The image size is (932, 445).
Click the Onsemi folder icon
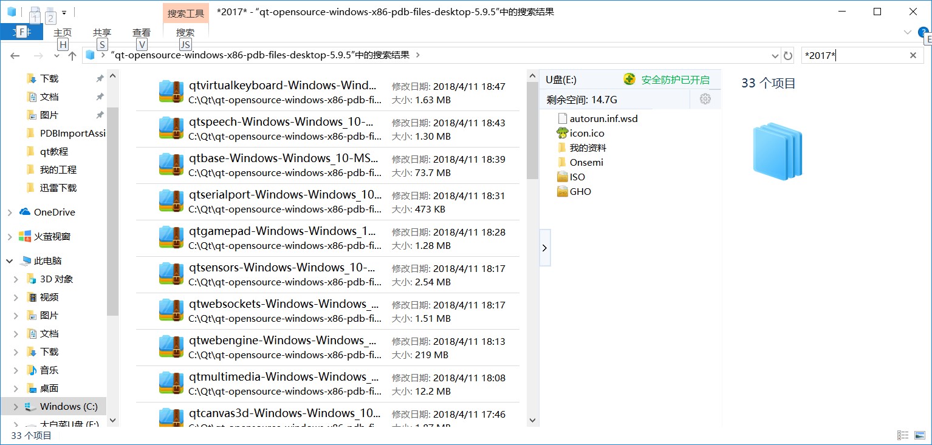(x=562, y=162)
